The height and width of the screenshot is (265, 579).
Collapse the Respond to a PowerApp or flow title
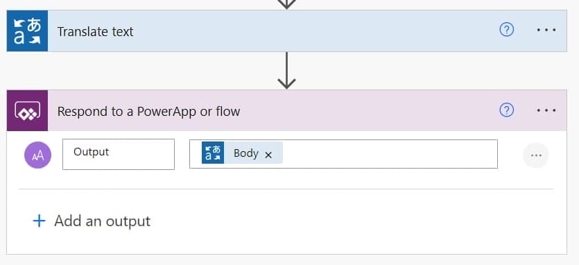pos(148,111)
